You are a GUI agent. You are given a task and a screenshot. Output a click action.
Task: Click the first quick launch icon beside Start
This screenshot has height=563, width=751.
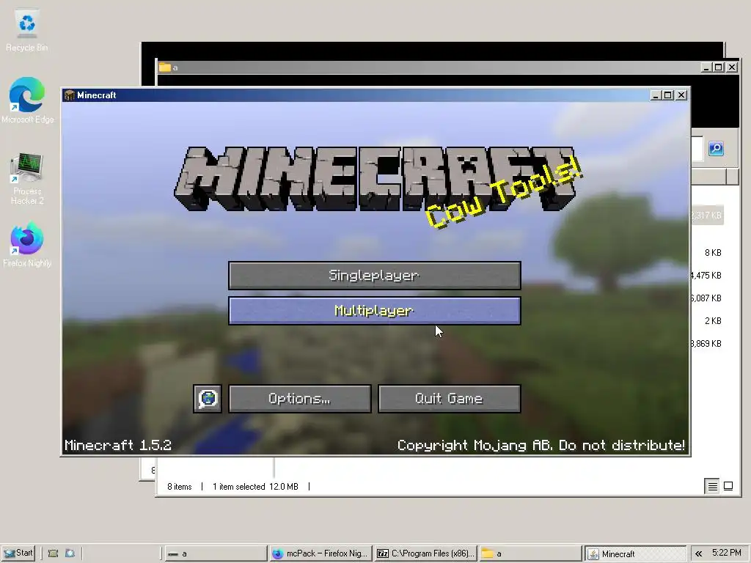(x=53, y=553)
